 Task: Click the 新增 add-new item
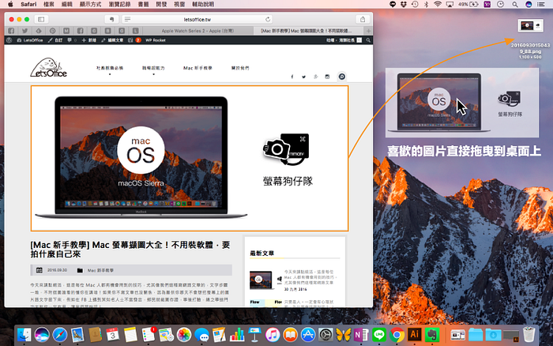coord(89,40)
